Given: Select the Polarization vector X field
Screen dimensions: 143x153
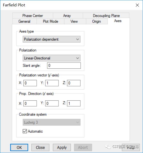Looking at the screenshot, I should coord(30,83).
